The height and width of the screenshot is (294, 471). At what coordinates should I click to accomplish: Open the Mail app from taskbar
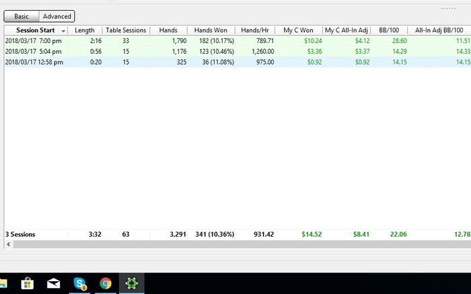(x=53, y=283)
